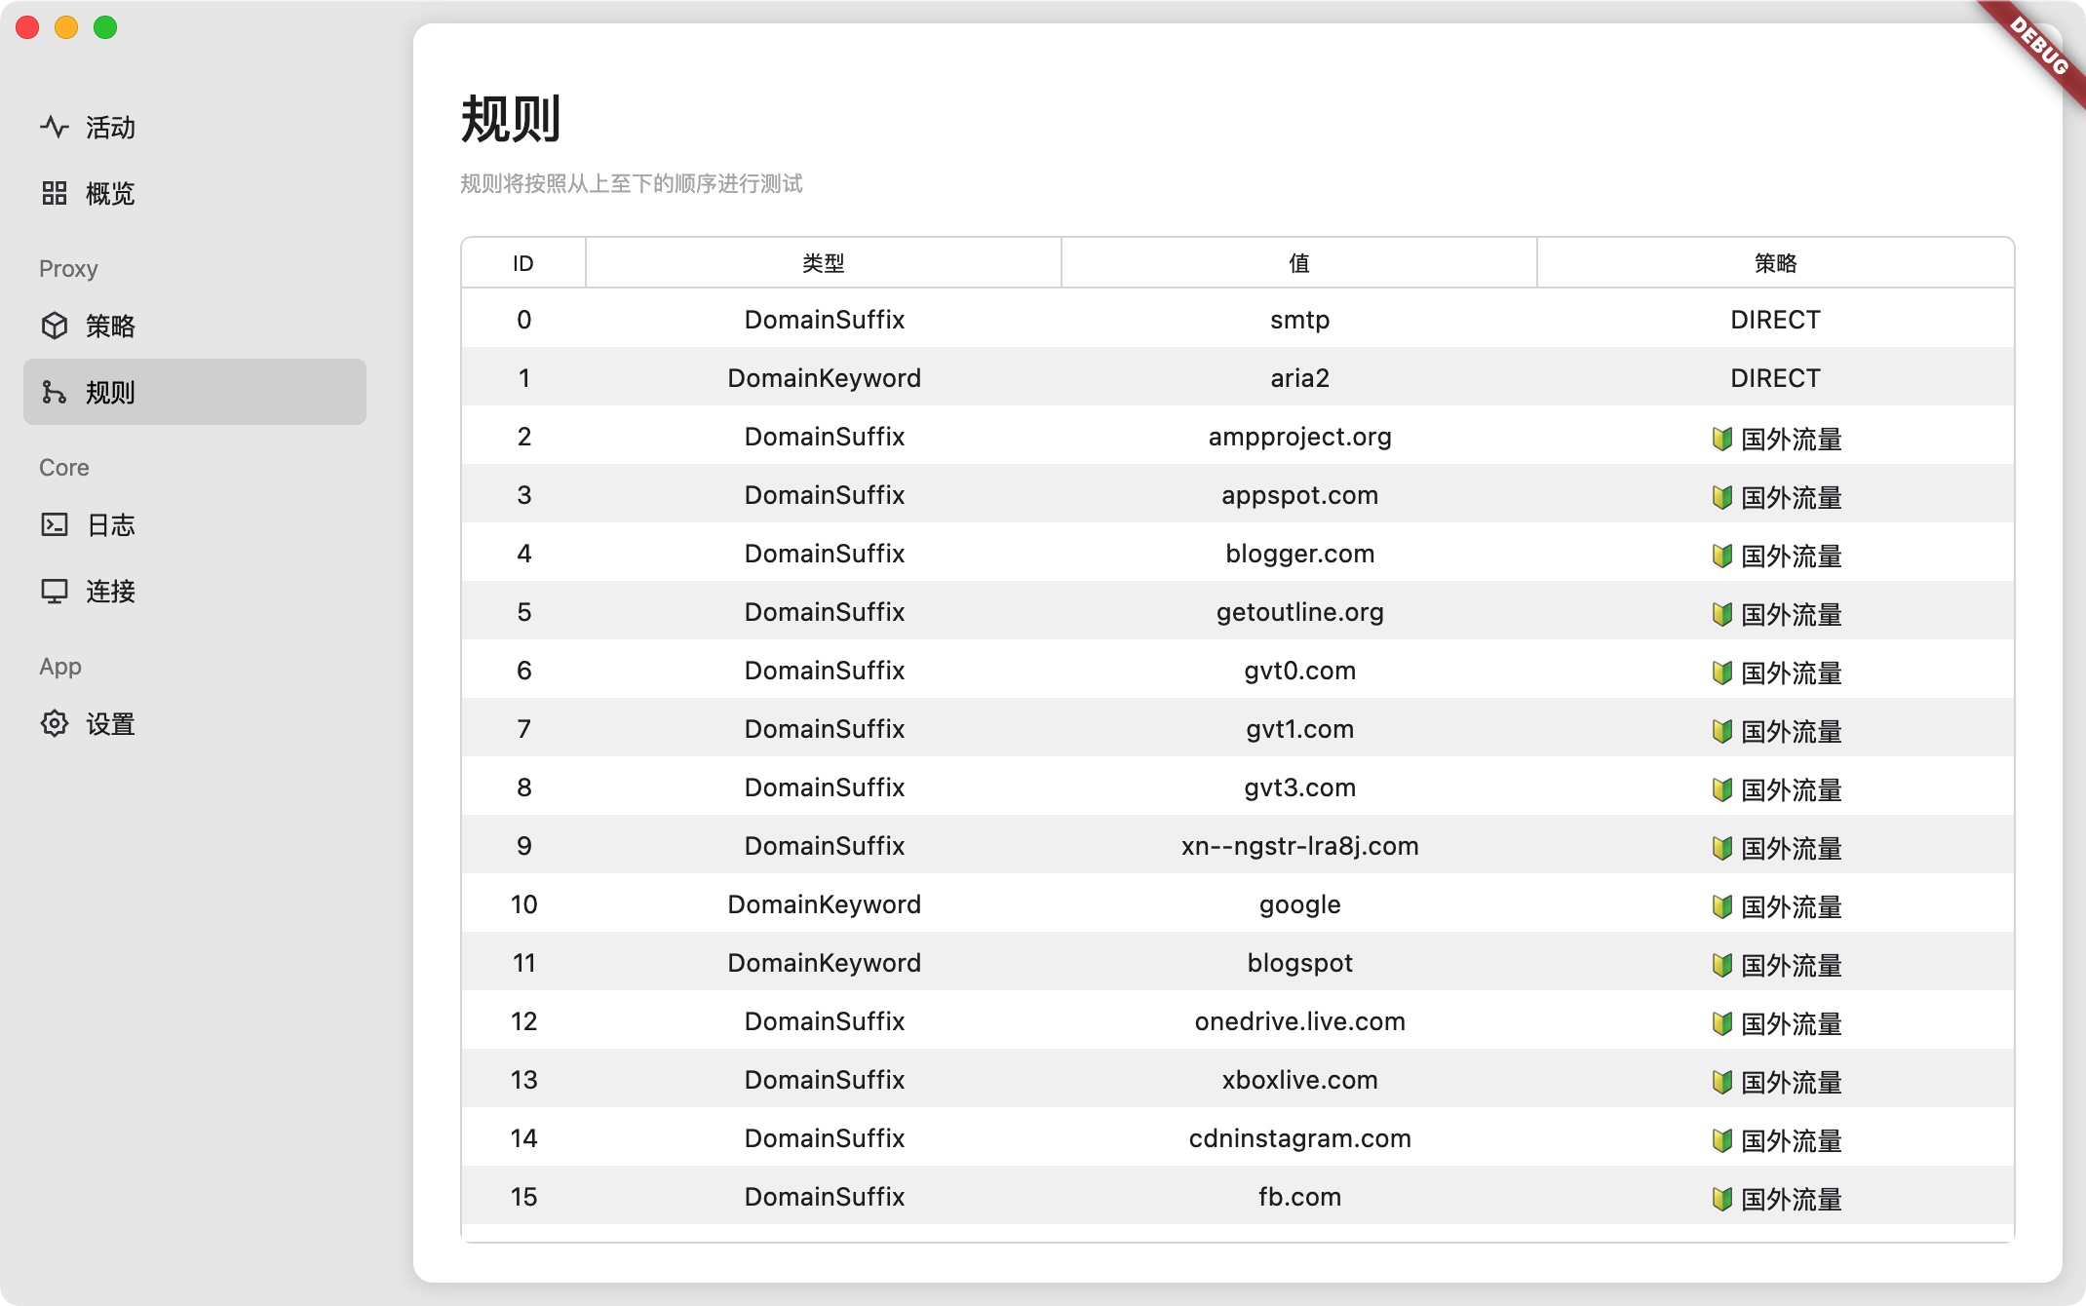The height and width of the screenshot is (1306, 2086).
Task: Go to 设置 settings page
Action: [x=110, y=723]
